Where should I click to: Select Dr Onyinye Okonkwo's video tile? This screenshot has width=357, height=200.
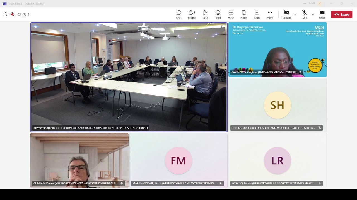[x=278, y=49]
